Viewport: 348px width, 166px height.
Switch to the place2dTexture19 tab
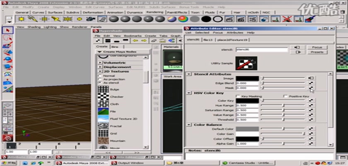tap(232, 40)
